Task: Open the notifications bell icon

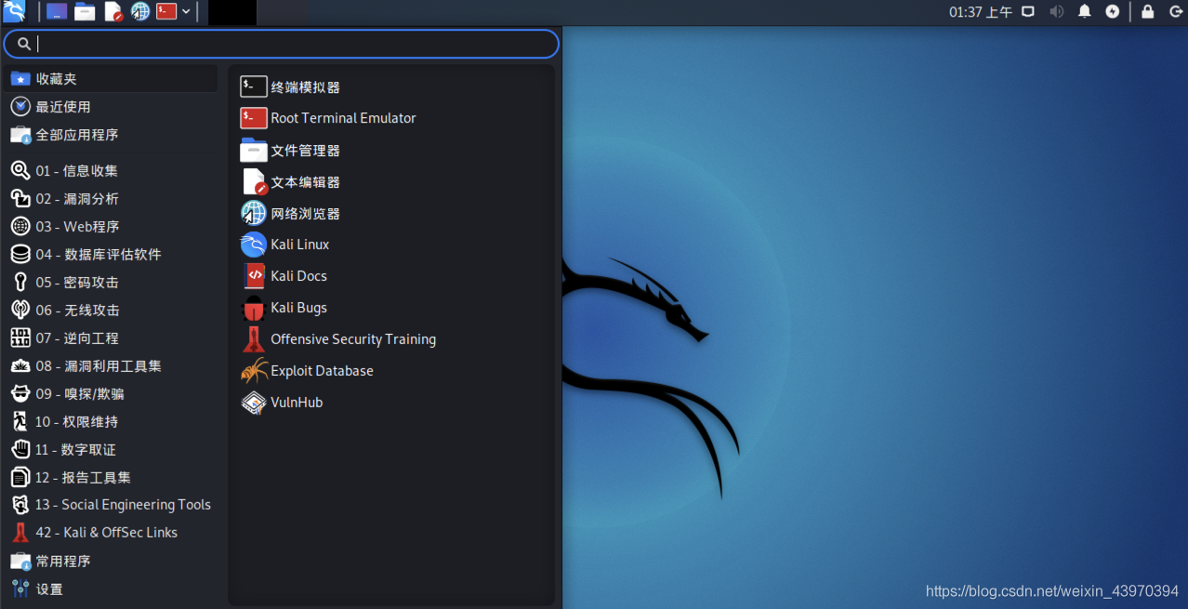Action: tap(1085, 12)
